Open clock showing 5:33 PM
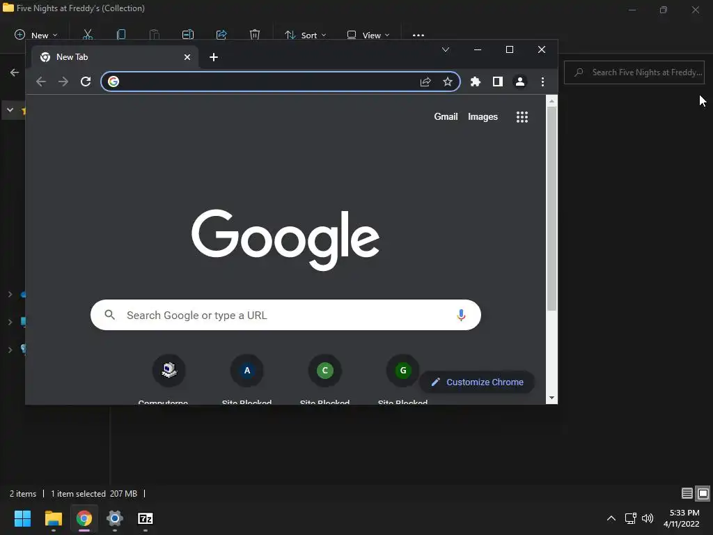The height and width of the screenshot is (535, 713). click(x=681, y=518)
